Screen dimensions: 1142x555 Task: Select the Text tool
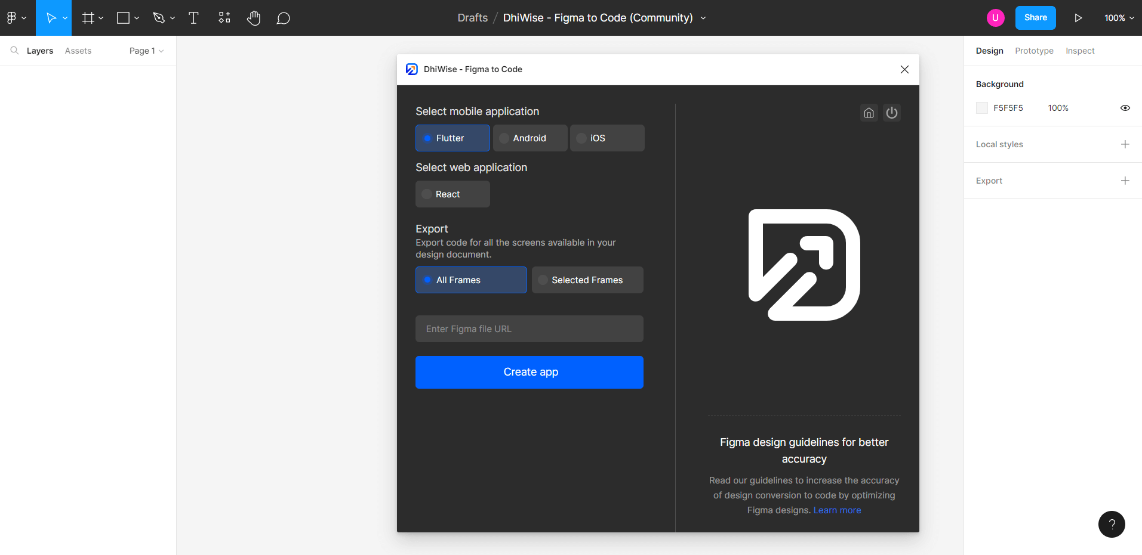(x=193, y=18)
